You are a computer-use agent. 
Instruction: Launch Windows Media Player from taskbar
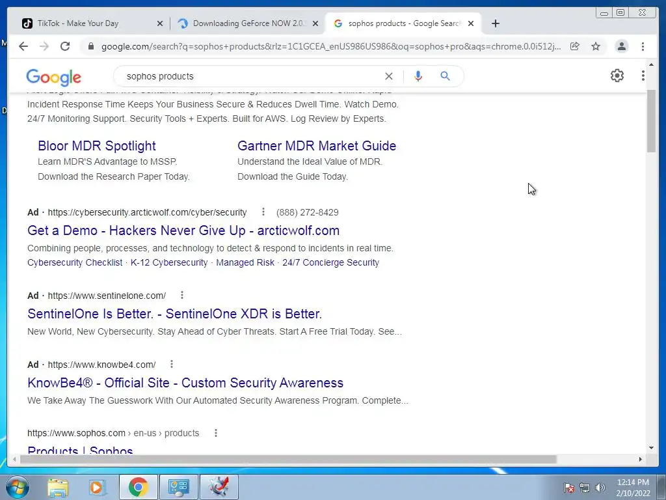98,487
